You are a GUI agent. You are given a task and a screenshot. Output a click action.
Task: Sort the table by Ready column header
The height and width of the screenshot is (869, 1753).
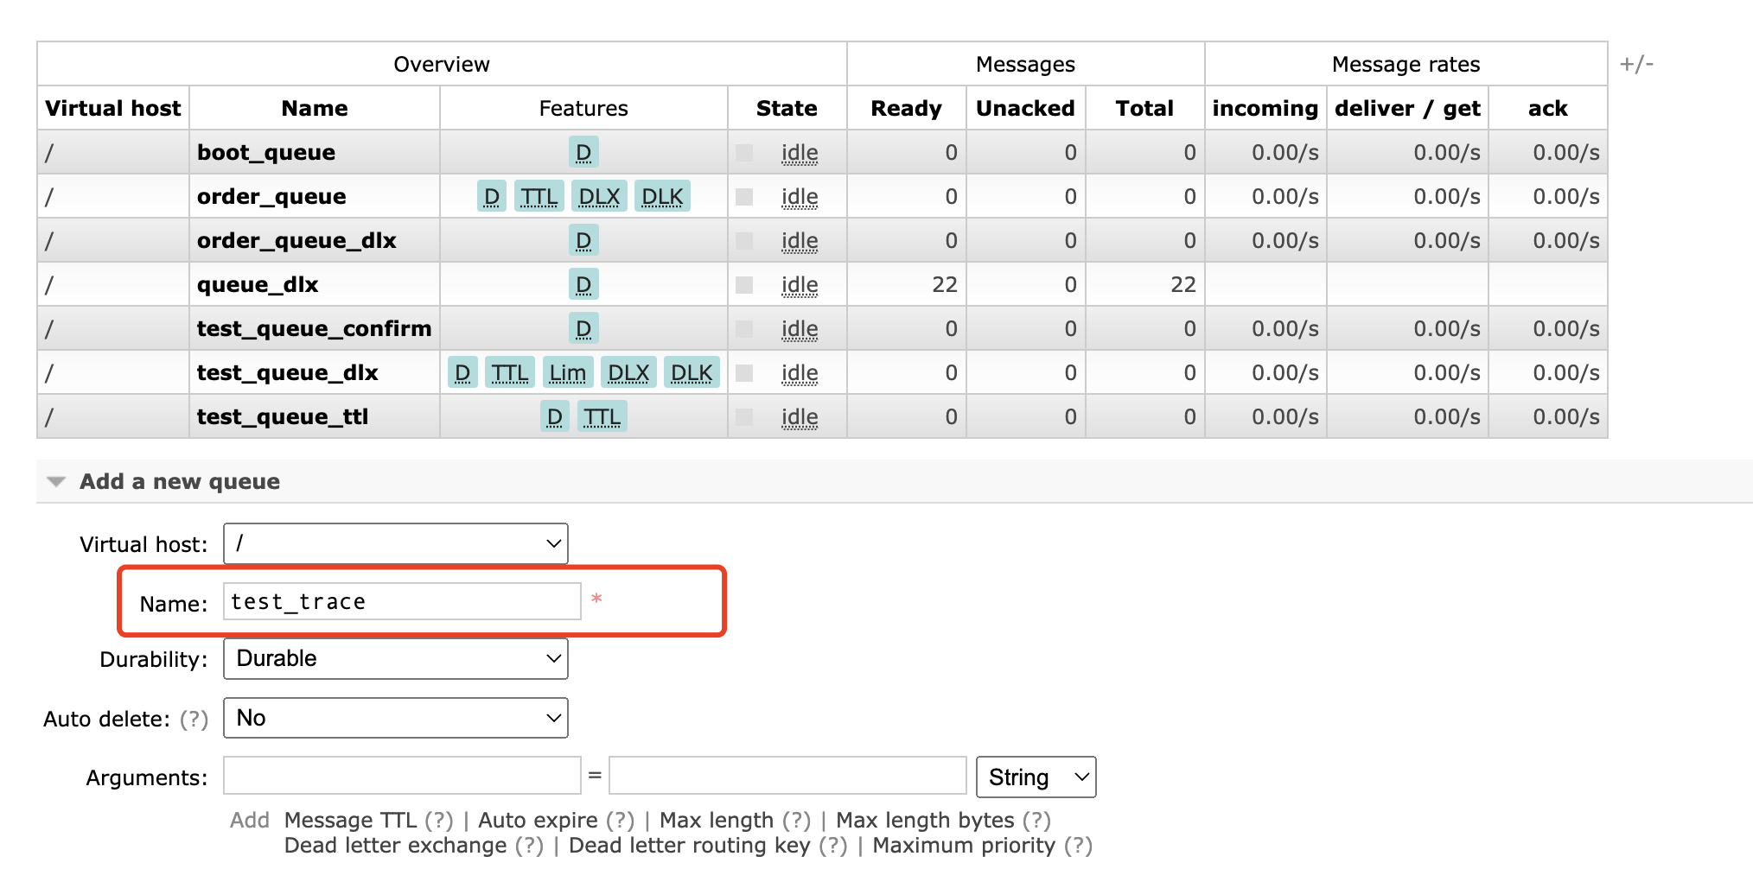[x=905, y=109]
